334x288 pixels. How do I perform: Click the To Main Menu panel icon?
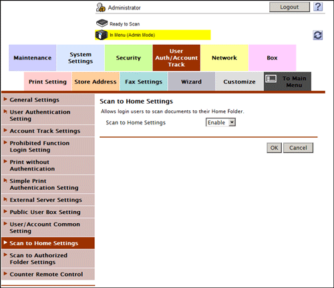point(271,79)
